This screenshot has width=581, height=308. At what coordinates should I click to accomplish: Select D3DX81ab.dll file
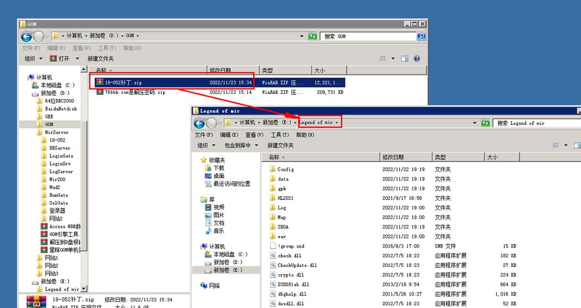[293, 284]
